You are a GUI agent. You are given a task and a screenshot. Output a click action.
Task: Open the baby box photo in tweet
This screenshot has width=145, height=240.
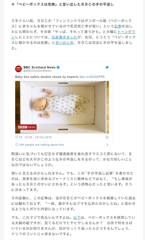[62, 107]
